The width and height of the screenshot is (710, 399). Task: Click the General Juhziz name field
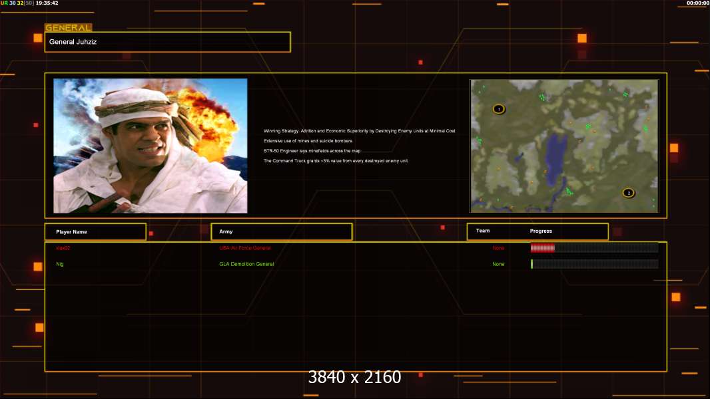[x=168, y=42]
